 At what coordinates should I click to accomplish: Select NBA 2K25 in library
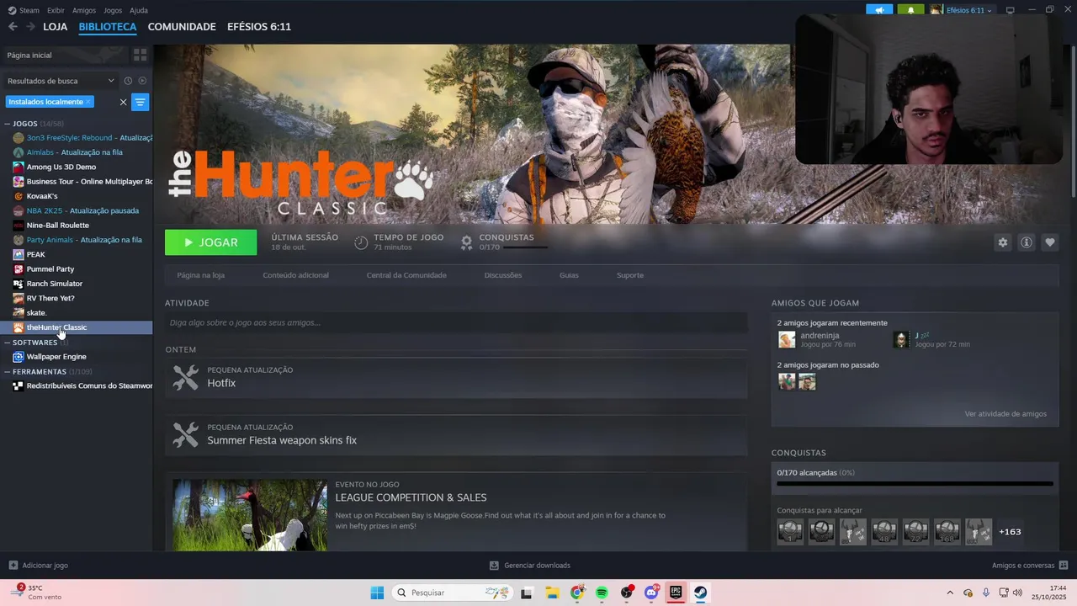coord(82,210)
